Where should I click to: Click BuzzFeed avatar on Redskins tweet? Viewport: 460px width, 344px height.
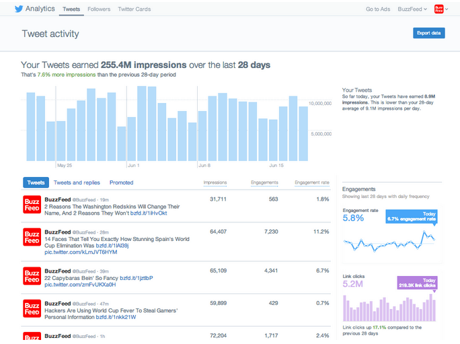pyautogui.click(x=32, y=205)
